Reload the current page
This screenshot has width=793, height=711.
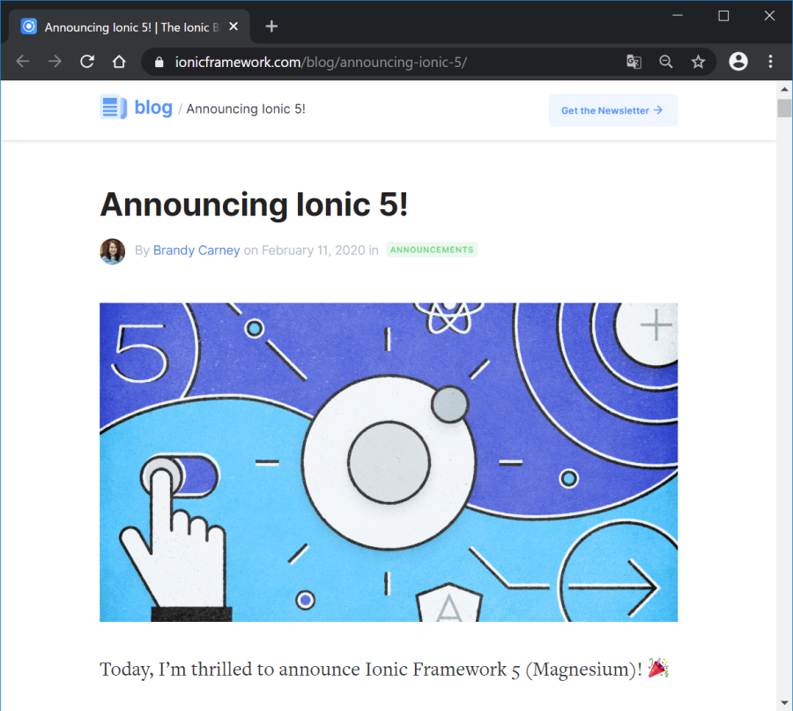coord(87,62)
